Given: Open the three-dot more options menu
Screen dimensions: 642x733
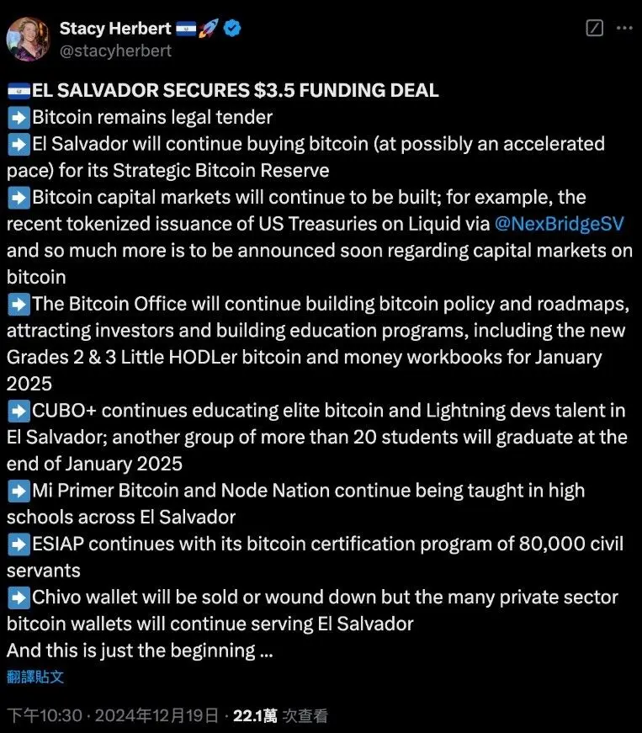Looking at the screenshot, I should pos(624,28).
